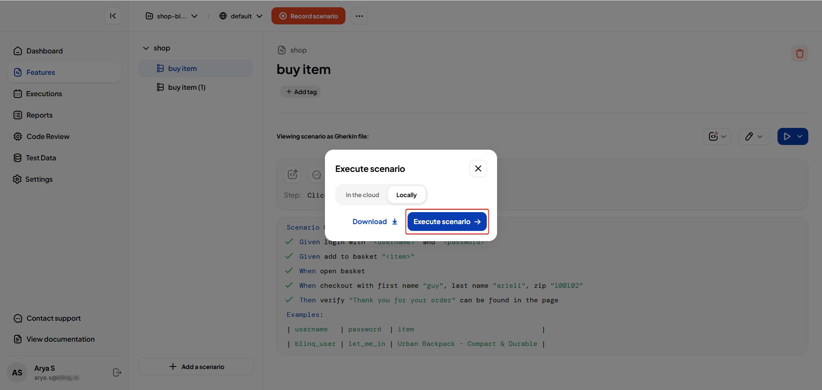This screenshot has width=822, height=390.
Task: Collapse the shop feature tree
Action: coord(146,48)
